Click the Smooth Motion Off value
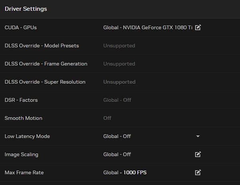 coord(107,118)
